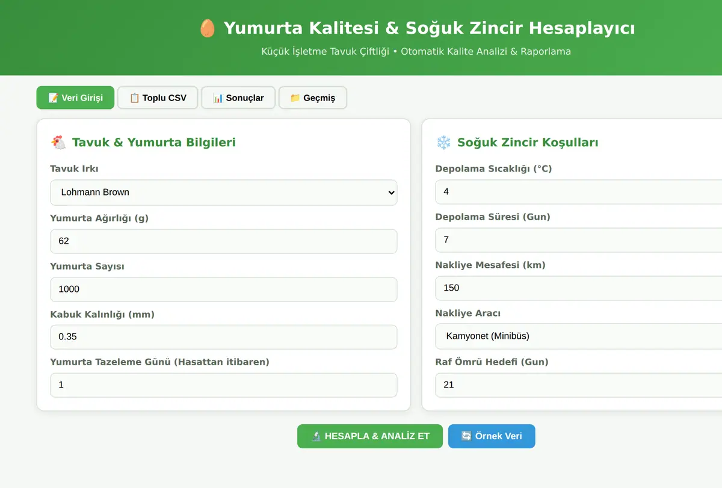Click the Kabuk Kalınlığı input
Screen dimensions: 722x488
point(224,337)
